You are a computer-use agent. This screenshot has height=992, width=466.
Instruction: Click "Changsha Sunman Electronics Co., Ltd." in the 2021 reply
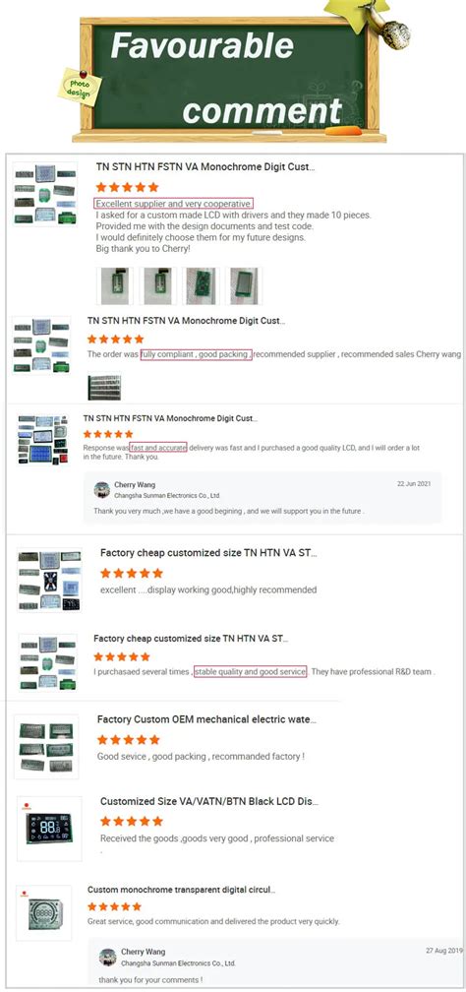[167, 495]
